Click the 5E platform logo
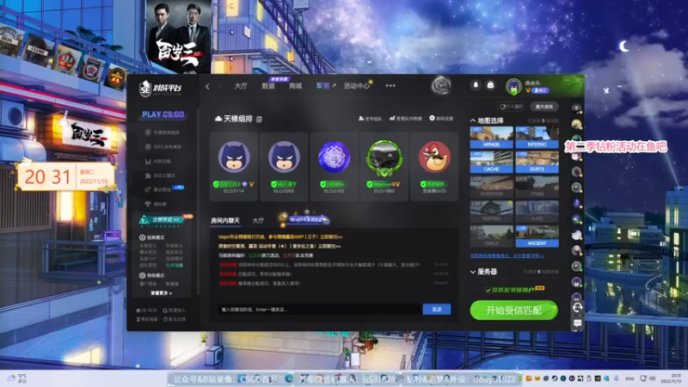 coord(161,89)
